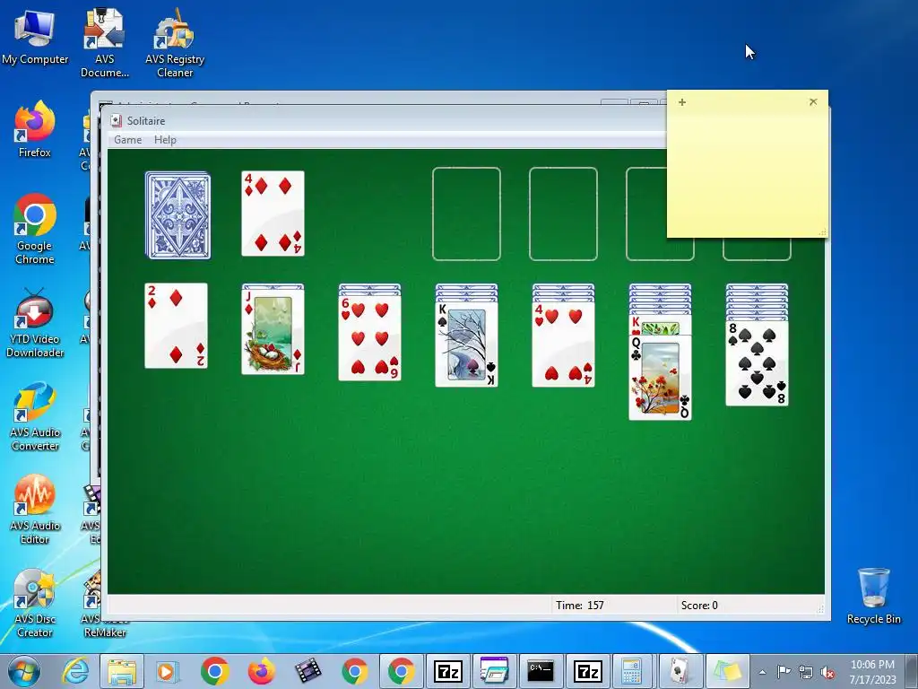Image resolution: width=918 pixels, height=689 pixels.
Task: Select AVS Audio Editor shortcut
Action: (35, 510)
